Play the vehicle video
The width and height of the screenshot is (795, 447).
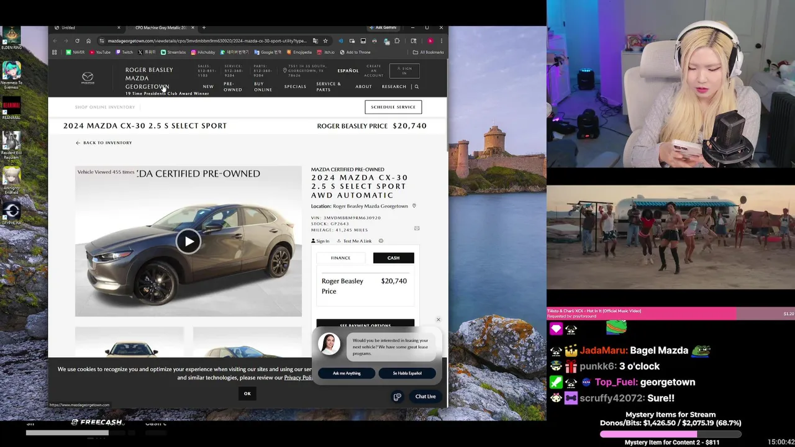pyautogui.click(x=188, y=242)
